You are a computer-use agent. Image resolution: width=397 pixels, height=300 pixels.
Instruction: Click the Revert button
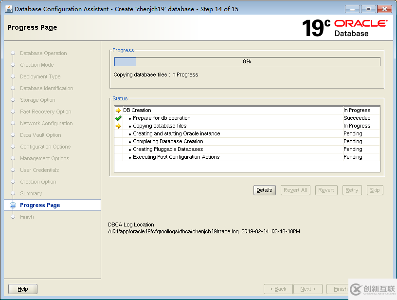(x=326, y=190)
